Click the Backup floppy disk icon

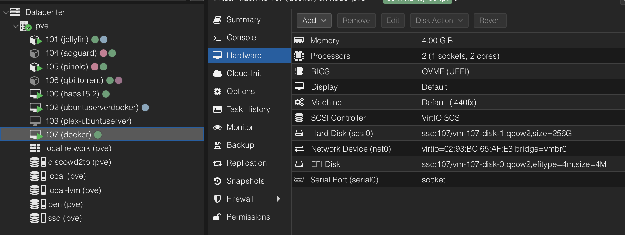pyautogui.click(x=217, y=145)
